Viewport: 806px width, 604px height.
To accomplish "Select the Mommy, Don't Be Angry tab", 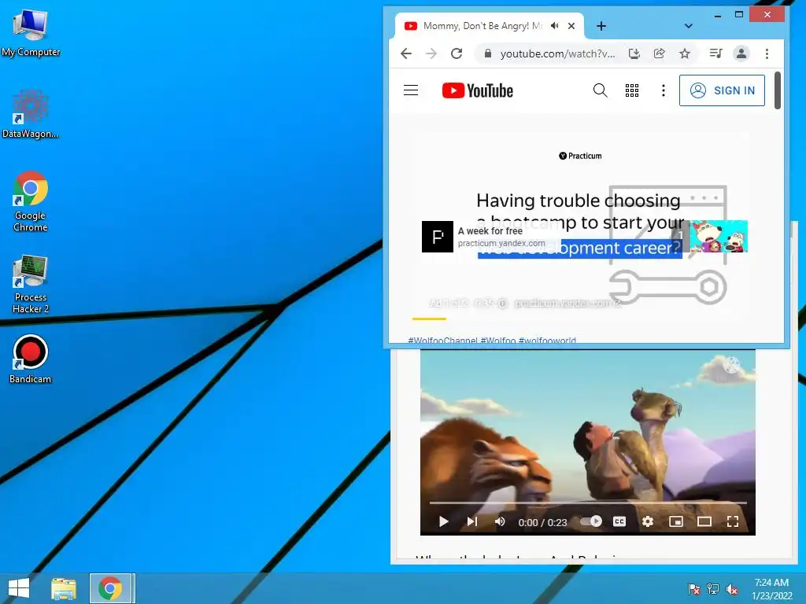I will pos(482,26).
